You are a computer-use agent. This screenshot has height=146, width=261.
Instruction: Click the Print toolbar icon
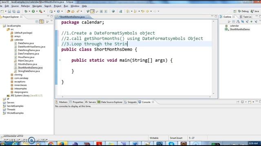18,11
